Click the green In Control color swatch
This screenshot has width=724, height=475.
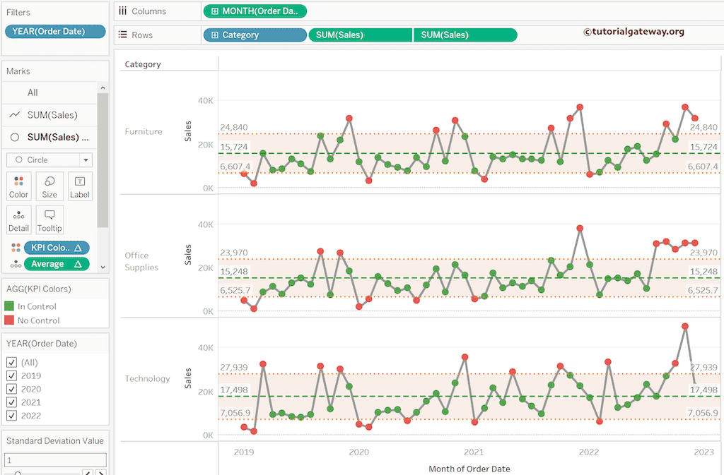coord(8,306)
